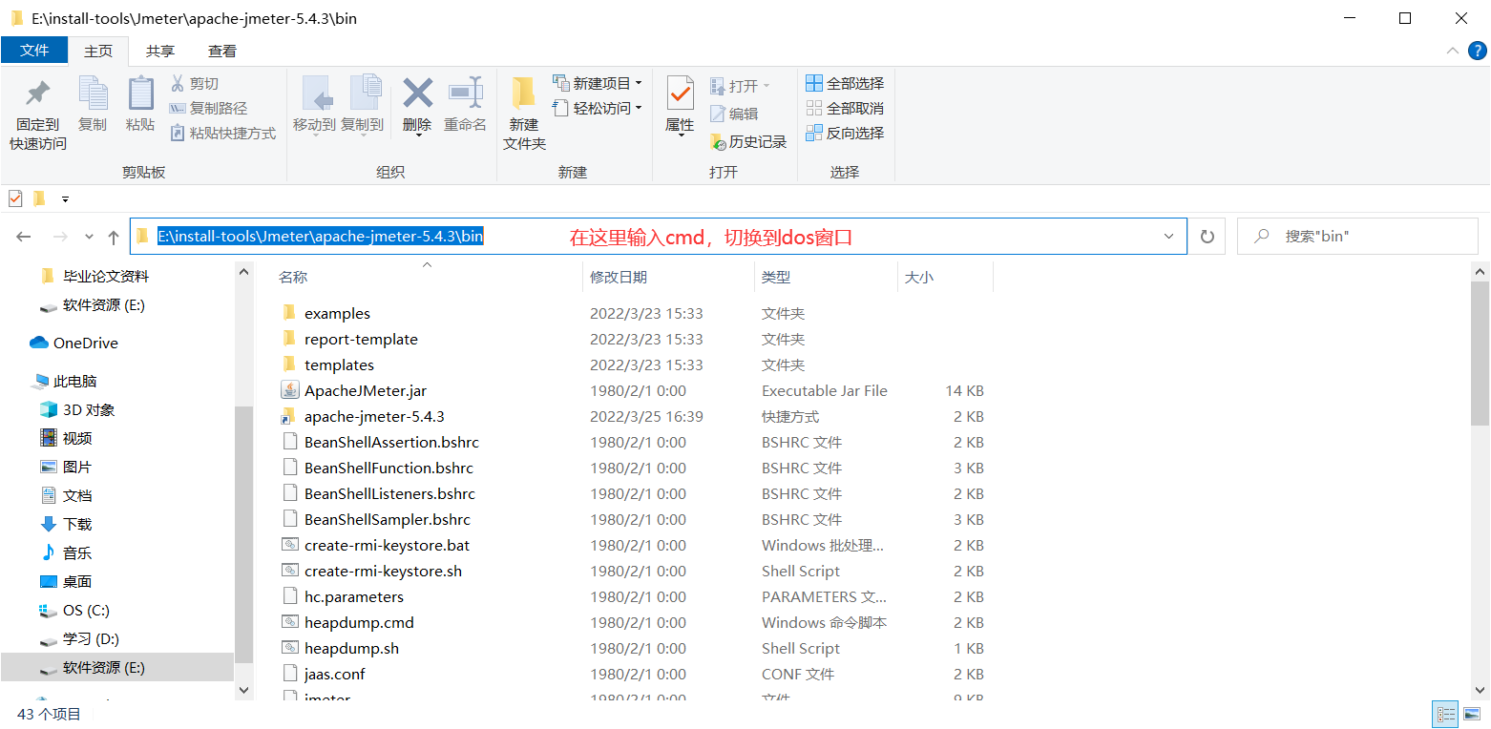Select the report-template folder
This screenshot has width=1491, height=729.
pos(361,339)
